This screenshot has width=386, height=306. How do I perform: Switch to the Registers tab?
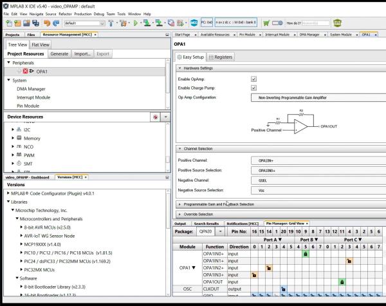(220, 57)
